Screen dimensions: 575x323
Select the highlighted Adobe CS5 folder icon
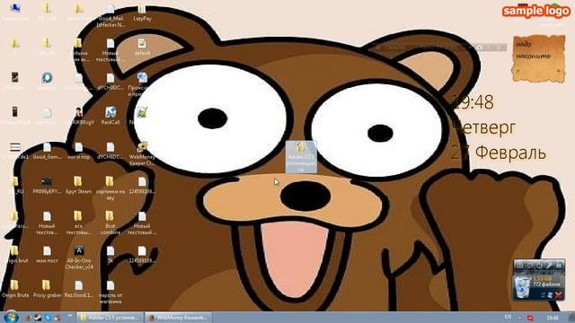pyautogui.click(x=301, y=157)
